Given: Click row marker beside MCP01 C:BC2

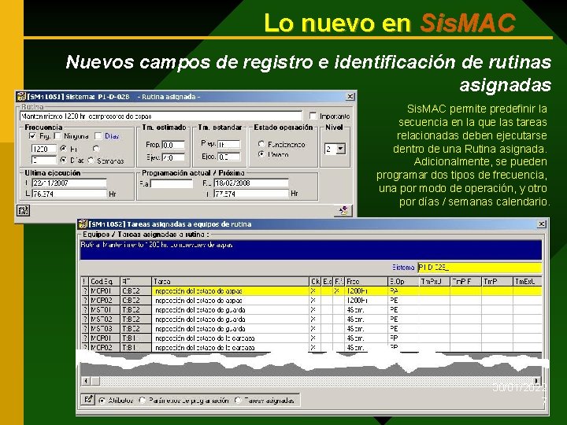Looking at the screenshot, I should tap(85, 290).
